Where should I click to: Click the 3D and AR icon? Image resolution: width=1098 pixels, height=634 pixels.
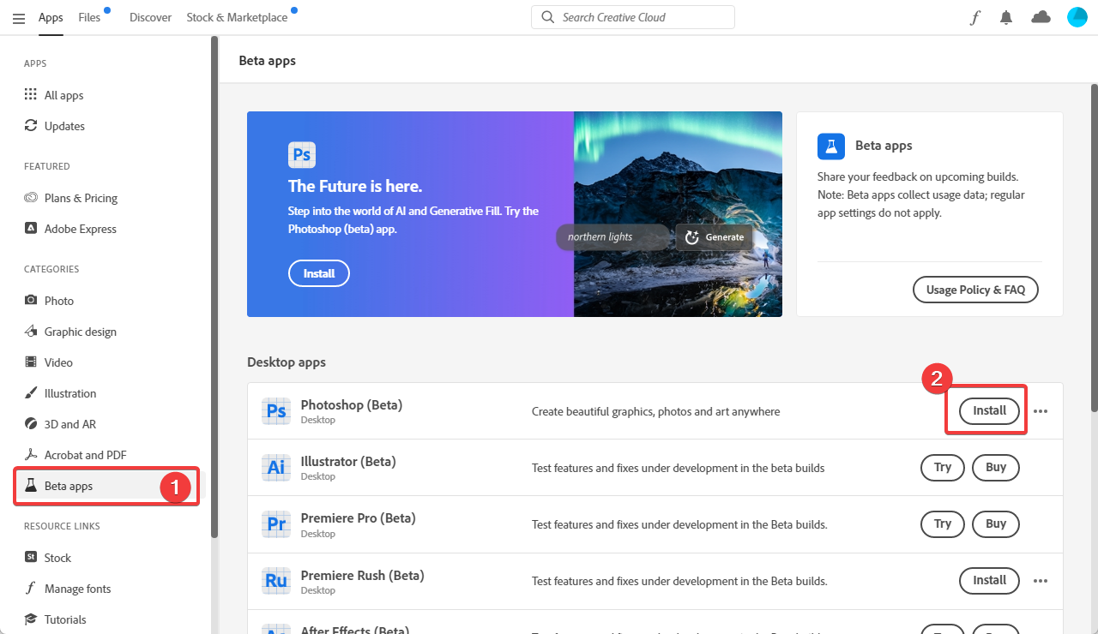pos(31,423)
